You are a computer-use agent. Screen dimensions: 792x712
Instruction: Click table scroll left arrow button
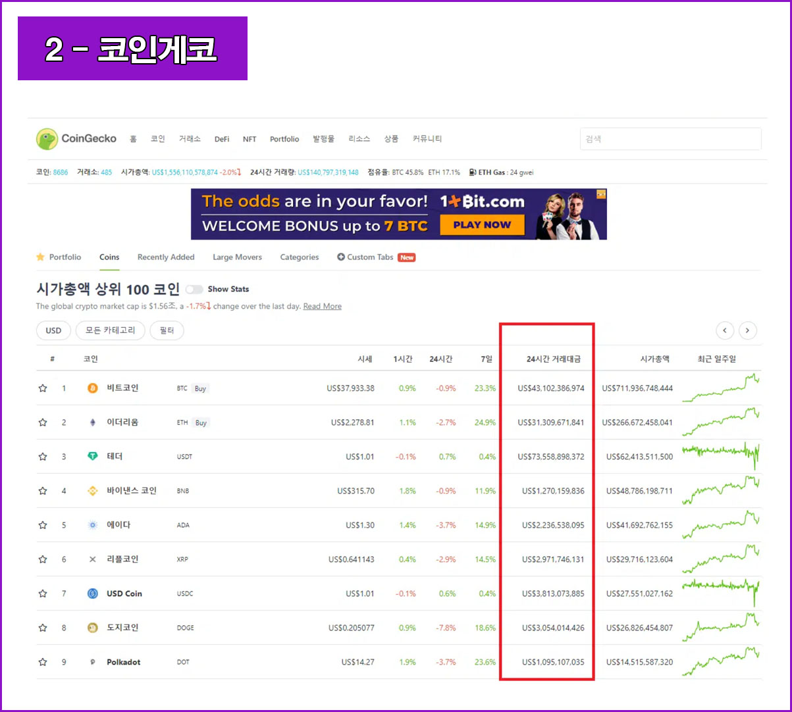725,330
